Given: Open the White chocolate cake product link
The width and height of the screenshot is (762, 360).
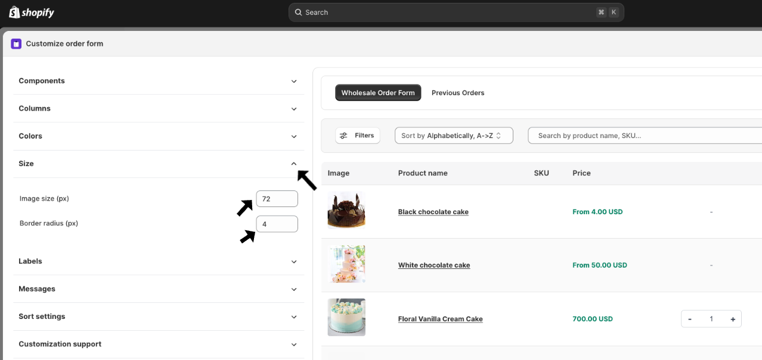Looking at the screenshot, I should coord(434,265).
